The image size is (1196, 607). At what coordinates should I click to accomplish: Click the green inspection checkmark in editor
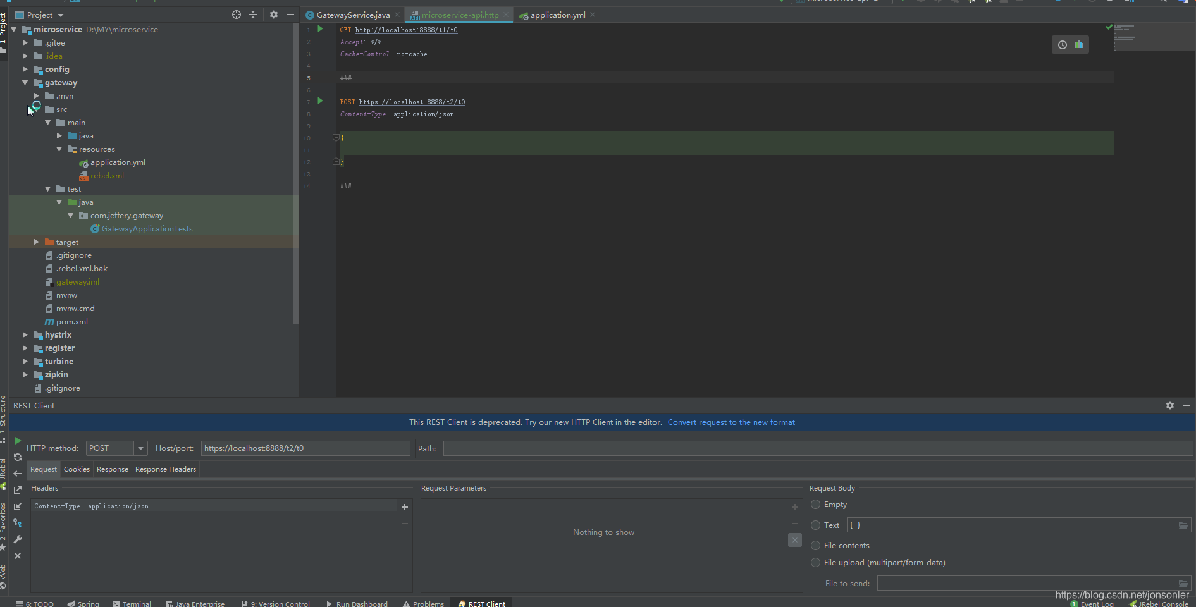[x=1109, y=27]
